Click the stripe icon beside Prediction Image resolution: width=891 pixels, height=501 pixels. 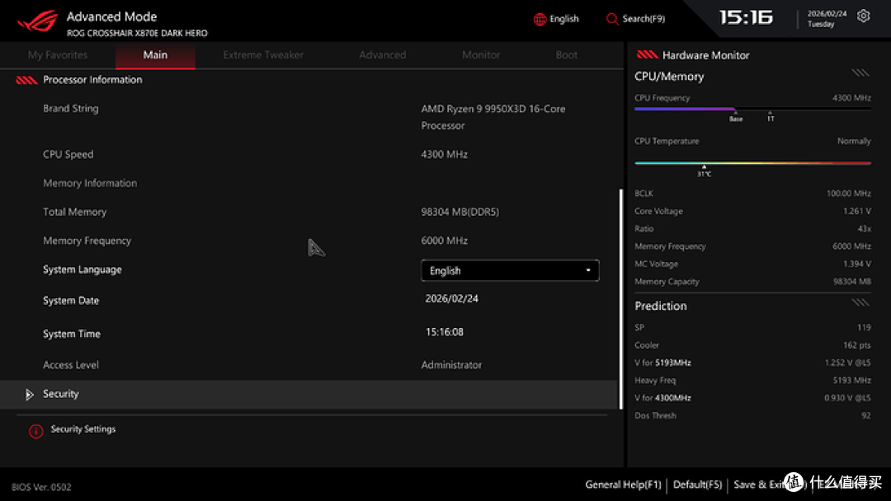point(860,302)
